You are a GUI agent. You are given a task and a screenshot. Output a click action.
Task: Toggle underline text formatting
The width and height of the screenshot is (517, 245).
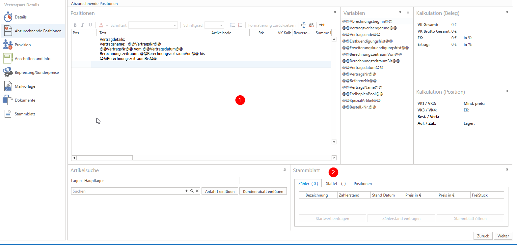coord(90,25)
